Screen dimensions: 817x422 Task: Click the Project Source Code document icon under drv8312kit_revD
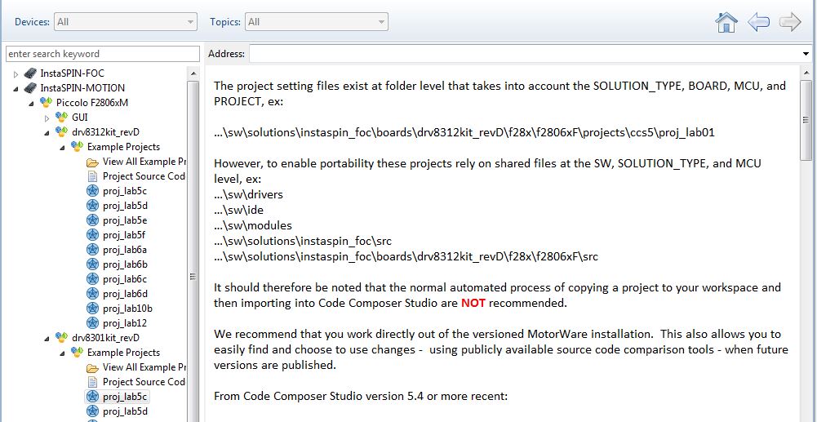coord(92,176)
